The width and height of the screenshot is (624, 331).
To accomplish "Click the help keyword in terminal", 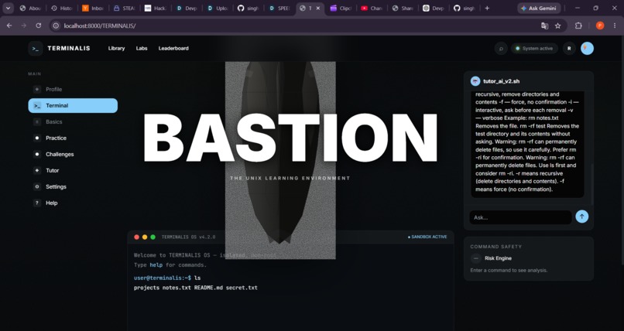I will (156, 265).
